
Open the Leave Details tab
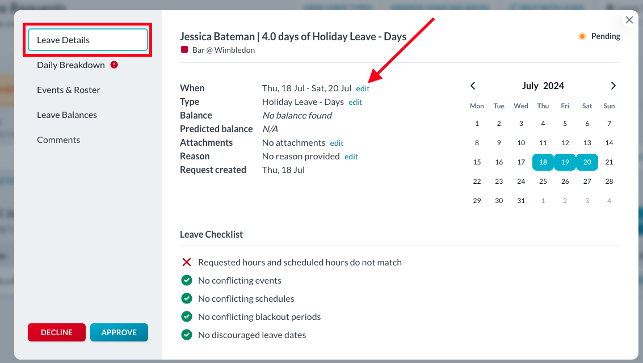pos(88,40)
